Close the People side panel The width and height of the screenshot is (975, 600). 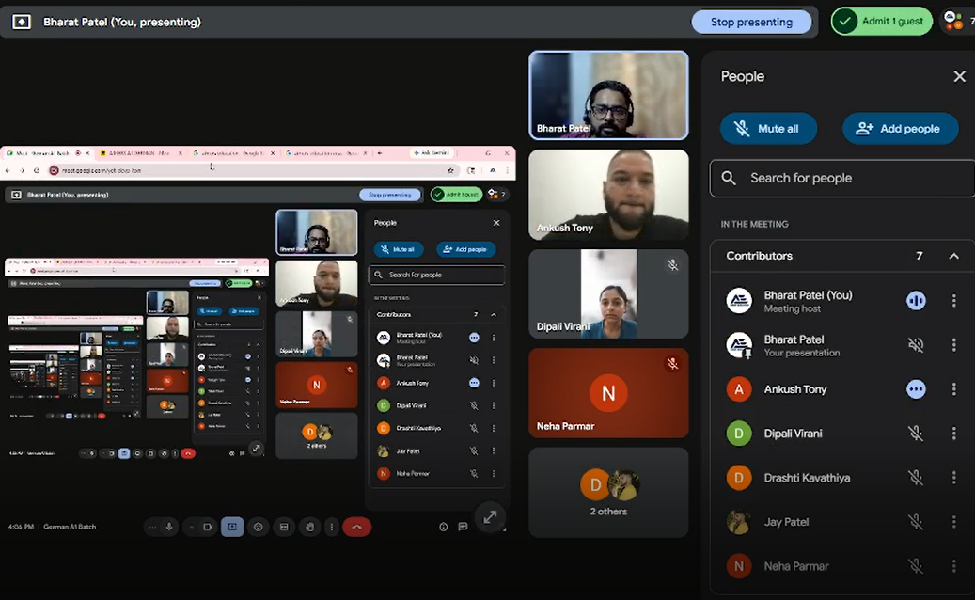point(959,76)
